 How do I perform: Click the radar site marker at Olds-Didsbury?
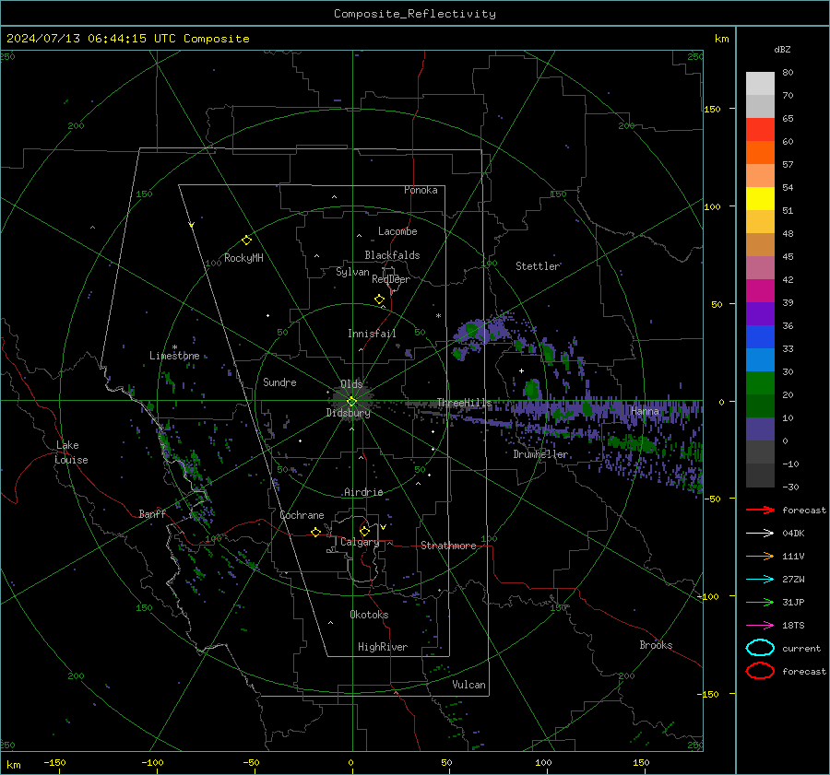point(352,402)
